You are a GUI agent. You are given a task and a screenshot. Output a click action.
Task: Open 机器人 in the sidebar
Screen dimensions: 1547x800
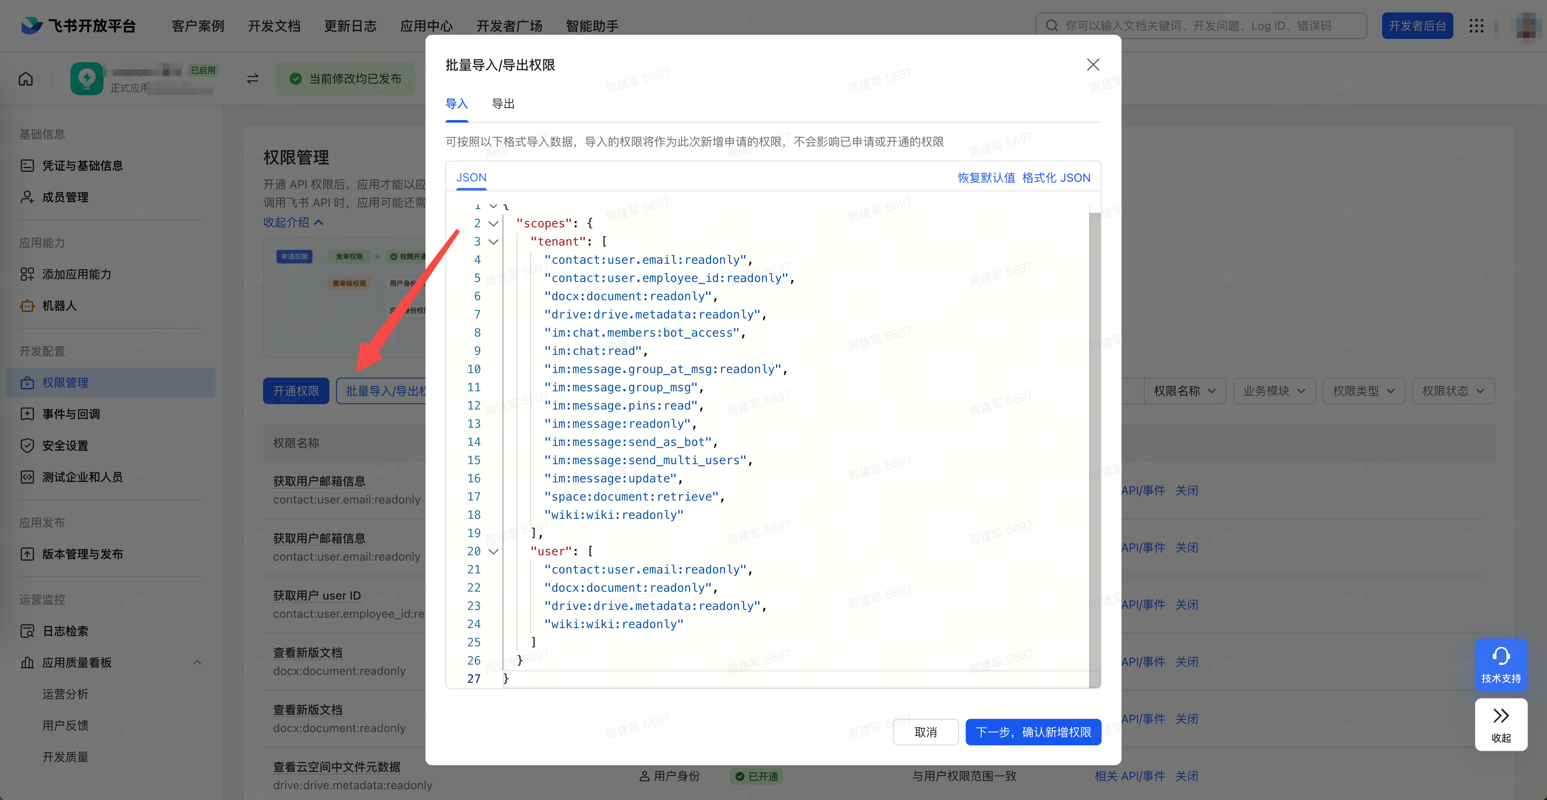click(x=59, y=306)
